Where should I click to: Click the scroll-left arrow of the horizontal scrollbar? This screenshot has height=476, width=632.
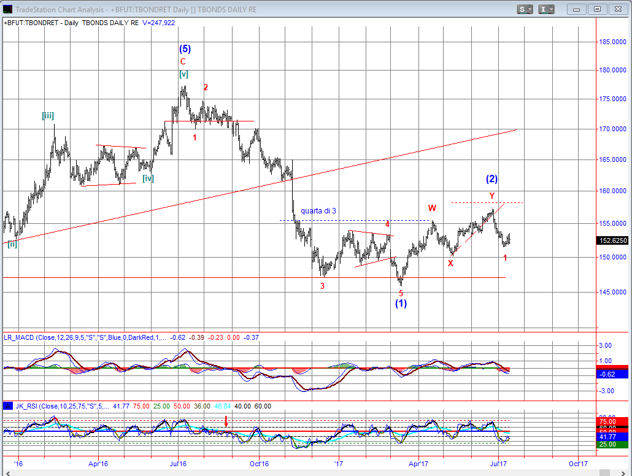7,473
